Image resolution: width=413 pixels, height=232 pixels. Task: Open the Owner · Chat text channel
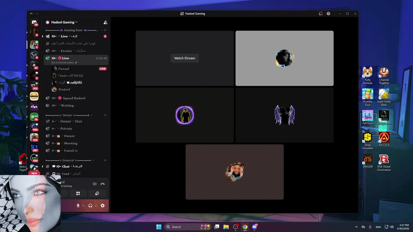(76, 121)
